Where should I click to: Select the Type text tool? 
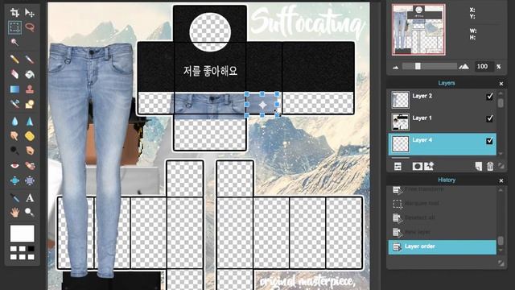point(30,197)
